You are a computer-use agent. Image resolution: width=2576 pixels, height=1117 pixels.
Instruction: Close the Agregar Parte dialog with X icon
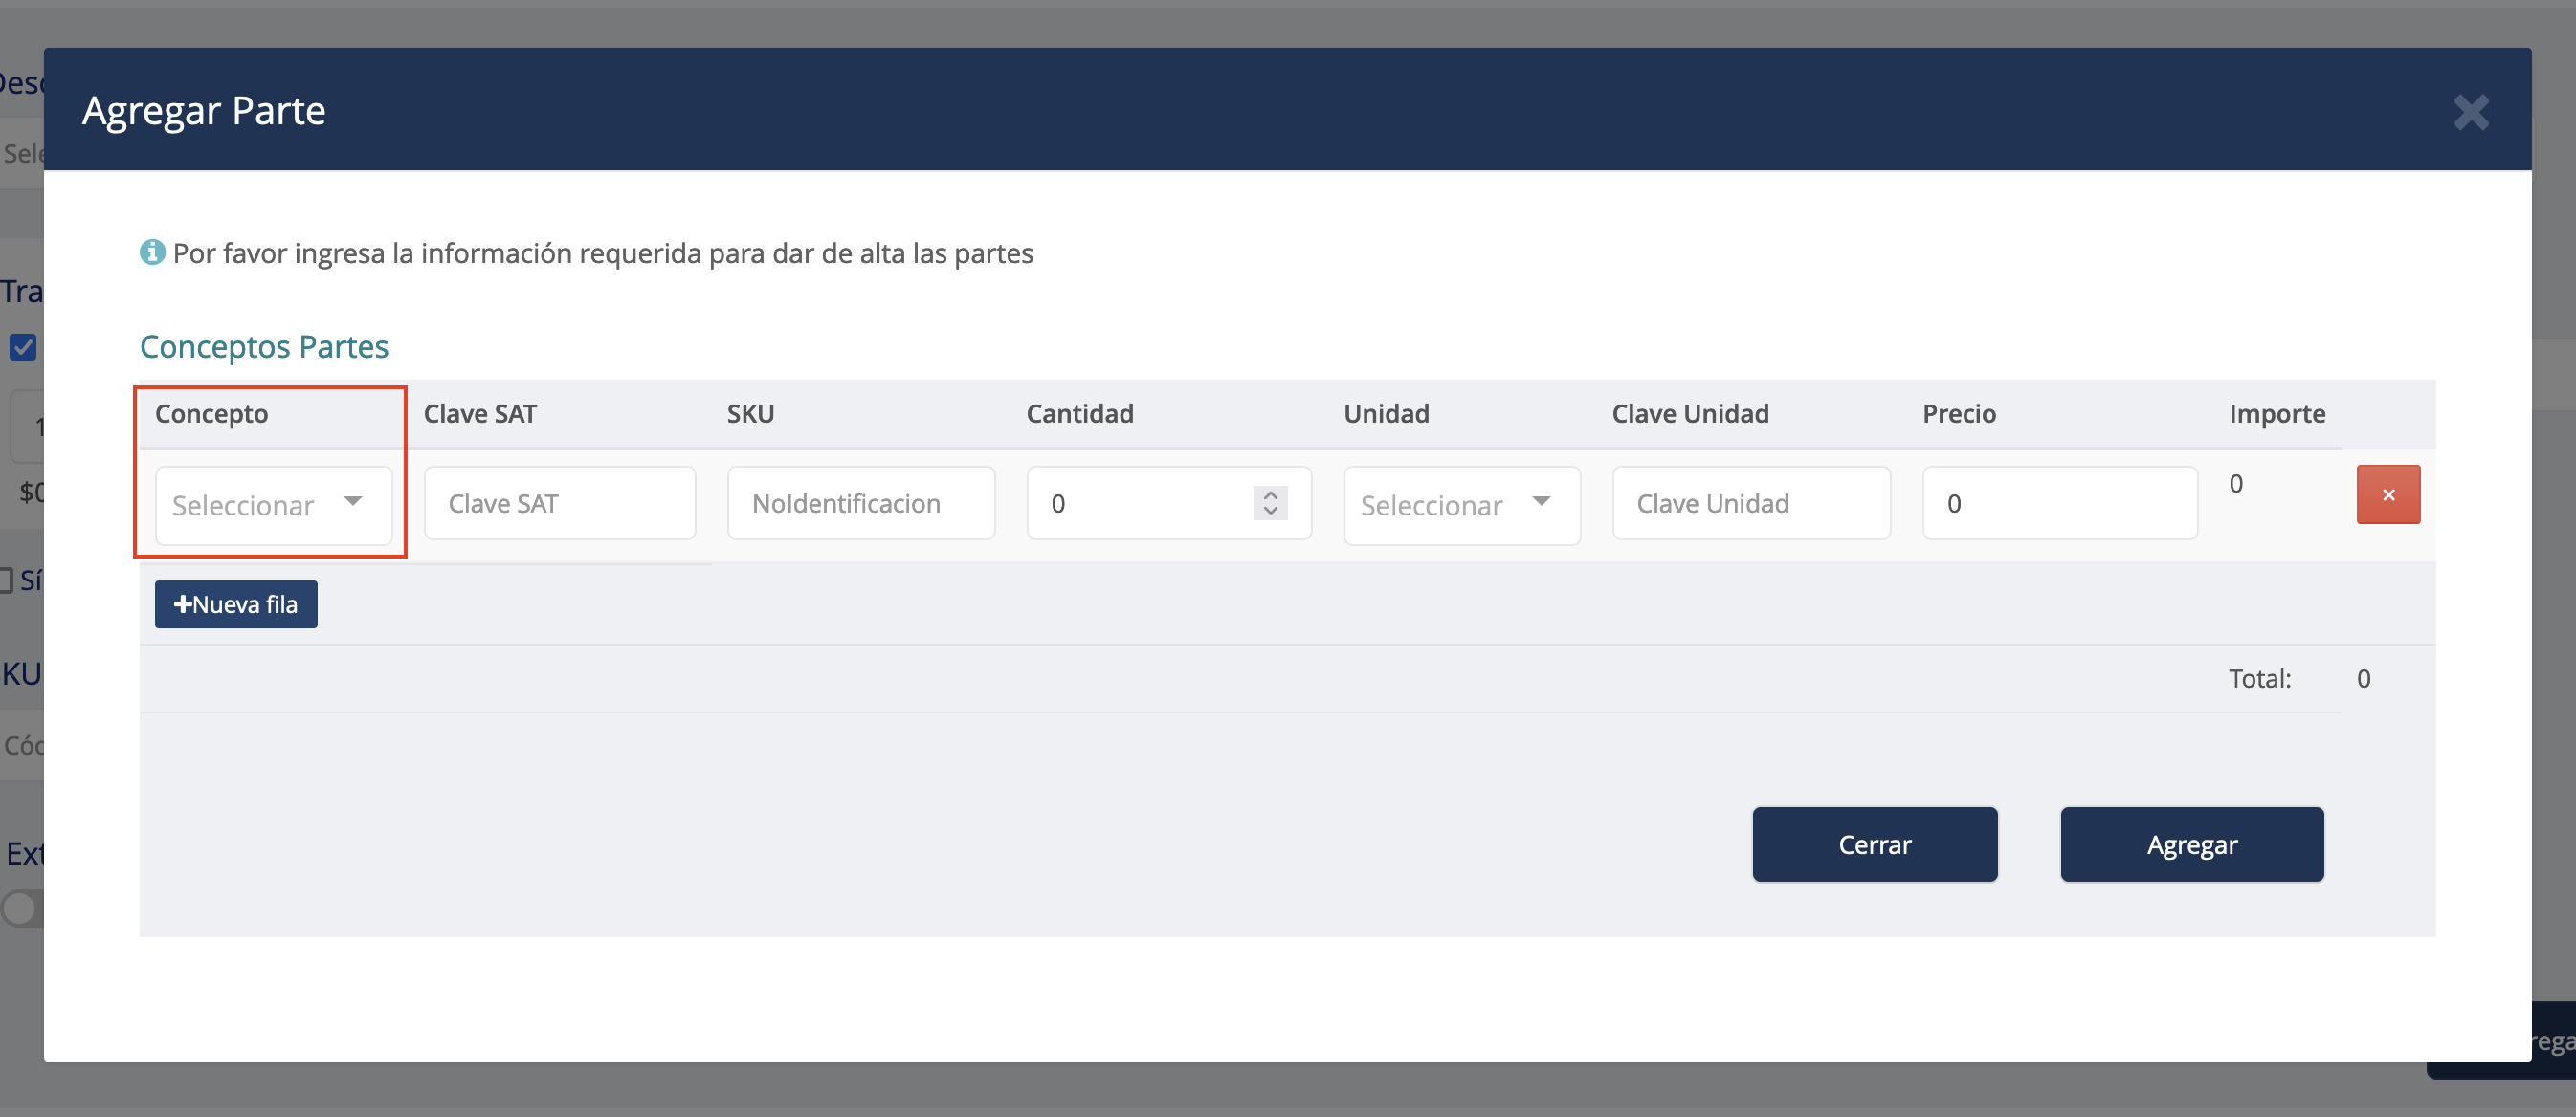(x=2471, y=112)
